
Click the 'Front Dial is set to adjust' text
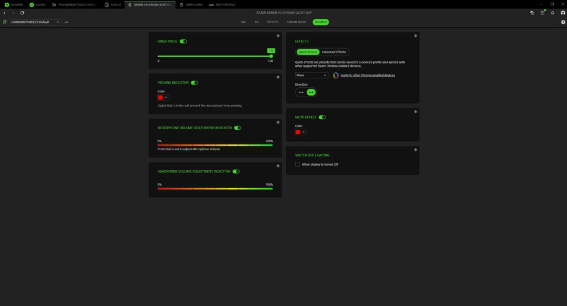point(189,149)
